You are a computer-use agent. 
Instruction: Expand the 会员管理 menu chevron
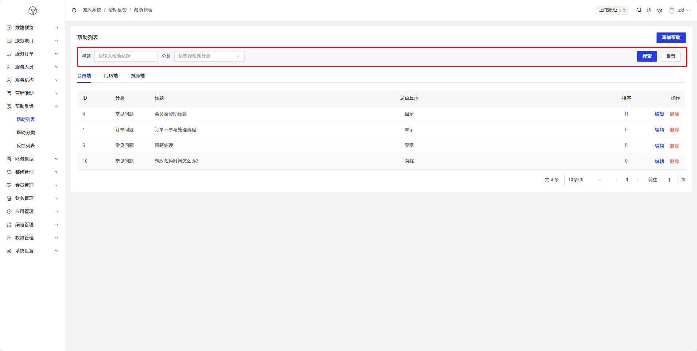[57, 185]
